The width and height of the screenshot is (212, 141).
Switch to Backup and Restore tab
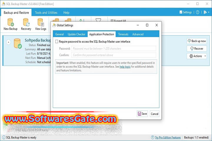[x=16, y=13]
